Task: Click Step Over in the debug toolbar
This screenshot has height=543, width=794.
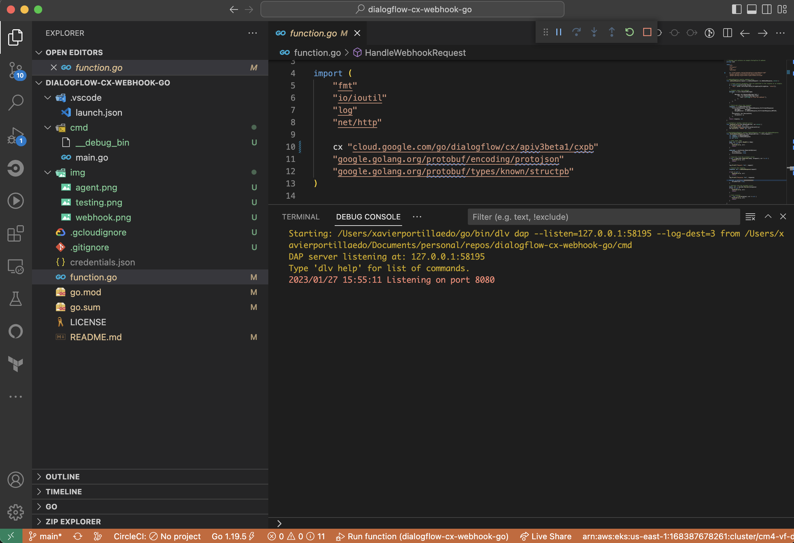Action: coord(576,32)
